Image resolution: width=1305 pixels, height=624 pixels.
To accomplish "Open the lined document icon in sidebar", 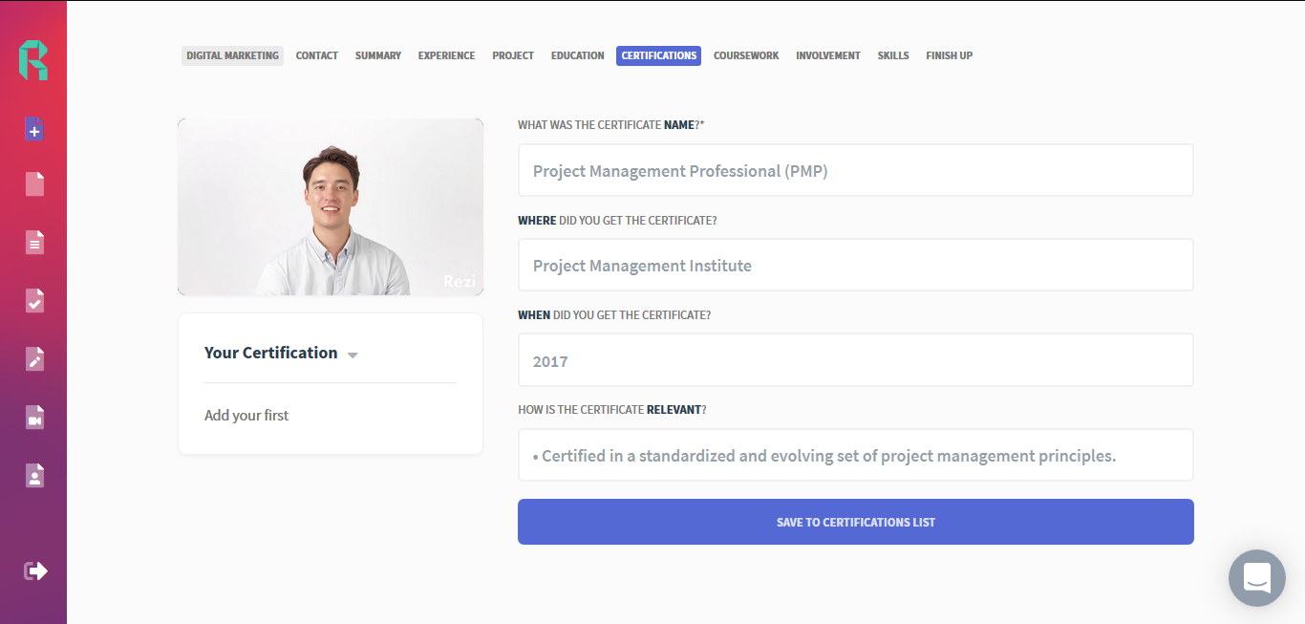I will pos(34,242).
